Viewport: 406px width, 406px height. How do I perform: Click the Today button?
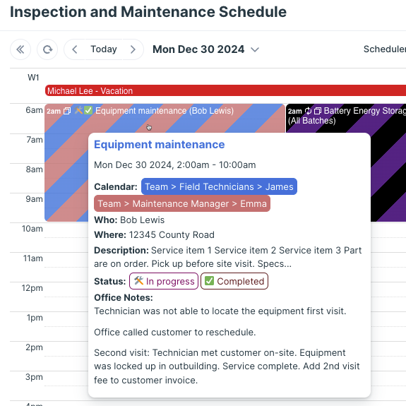104,49
